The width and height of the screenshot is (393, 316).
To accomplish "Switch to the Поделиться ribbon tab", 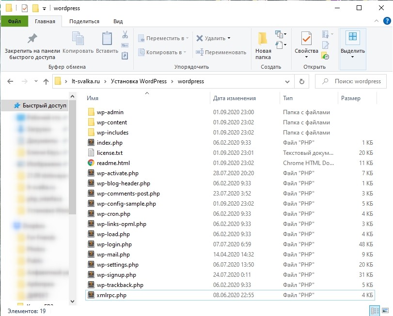I will (x=84, y=21).
